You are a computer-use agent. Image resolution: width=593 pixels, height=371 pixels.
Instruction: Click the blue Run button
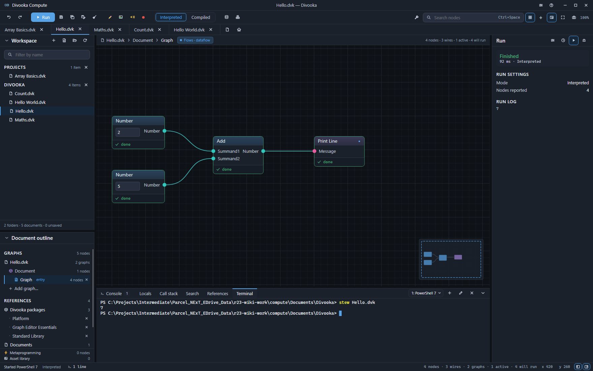click(x=43, y=17)
